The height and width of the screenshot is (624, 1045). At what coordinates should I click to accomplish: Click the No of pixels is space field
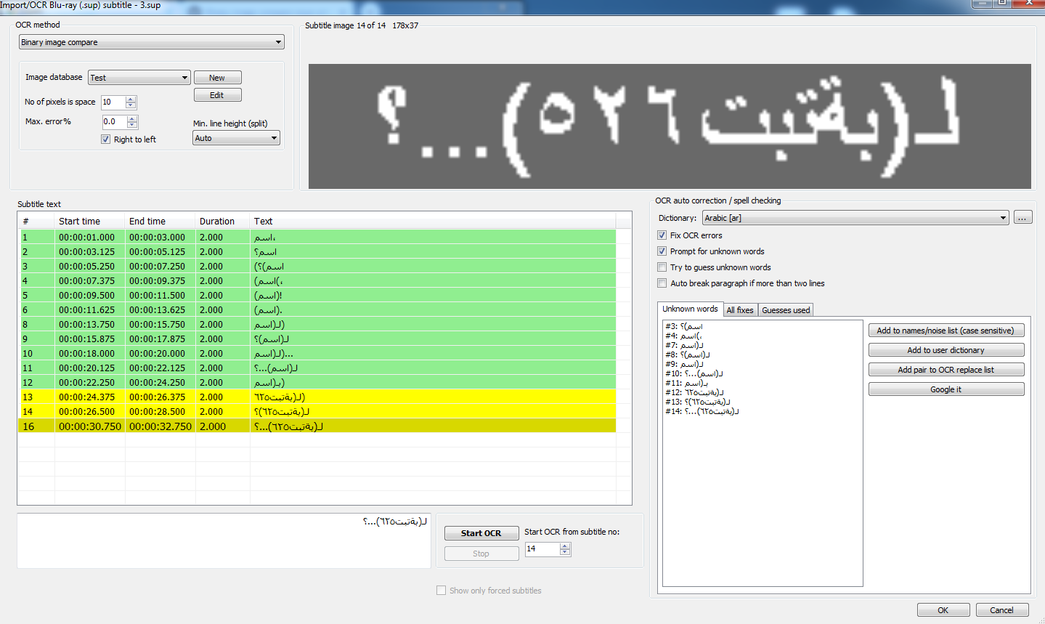pyautogui.click(x=113, y=102)
